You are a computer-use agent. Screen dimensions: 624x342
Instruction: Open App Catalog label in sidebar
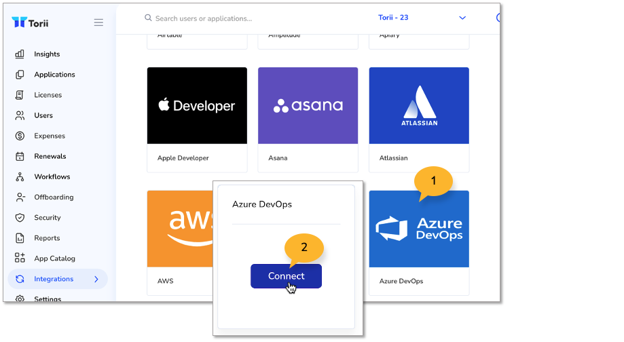tap(54, 259)
